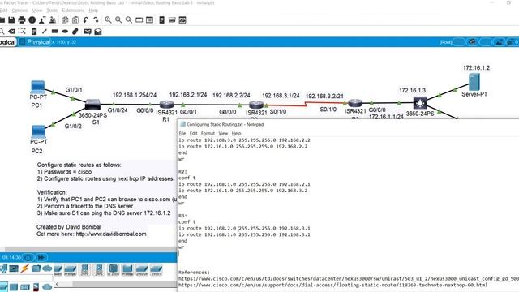
Task: Click the [Root] navigation label
Action: [446, 42]
